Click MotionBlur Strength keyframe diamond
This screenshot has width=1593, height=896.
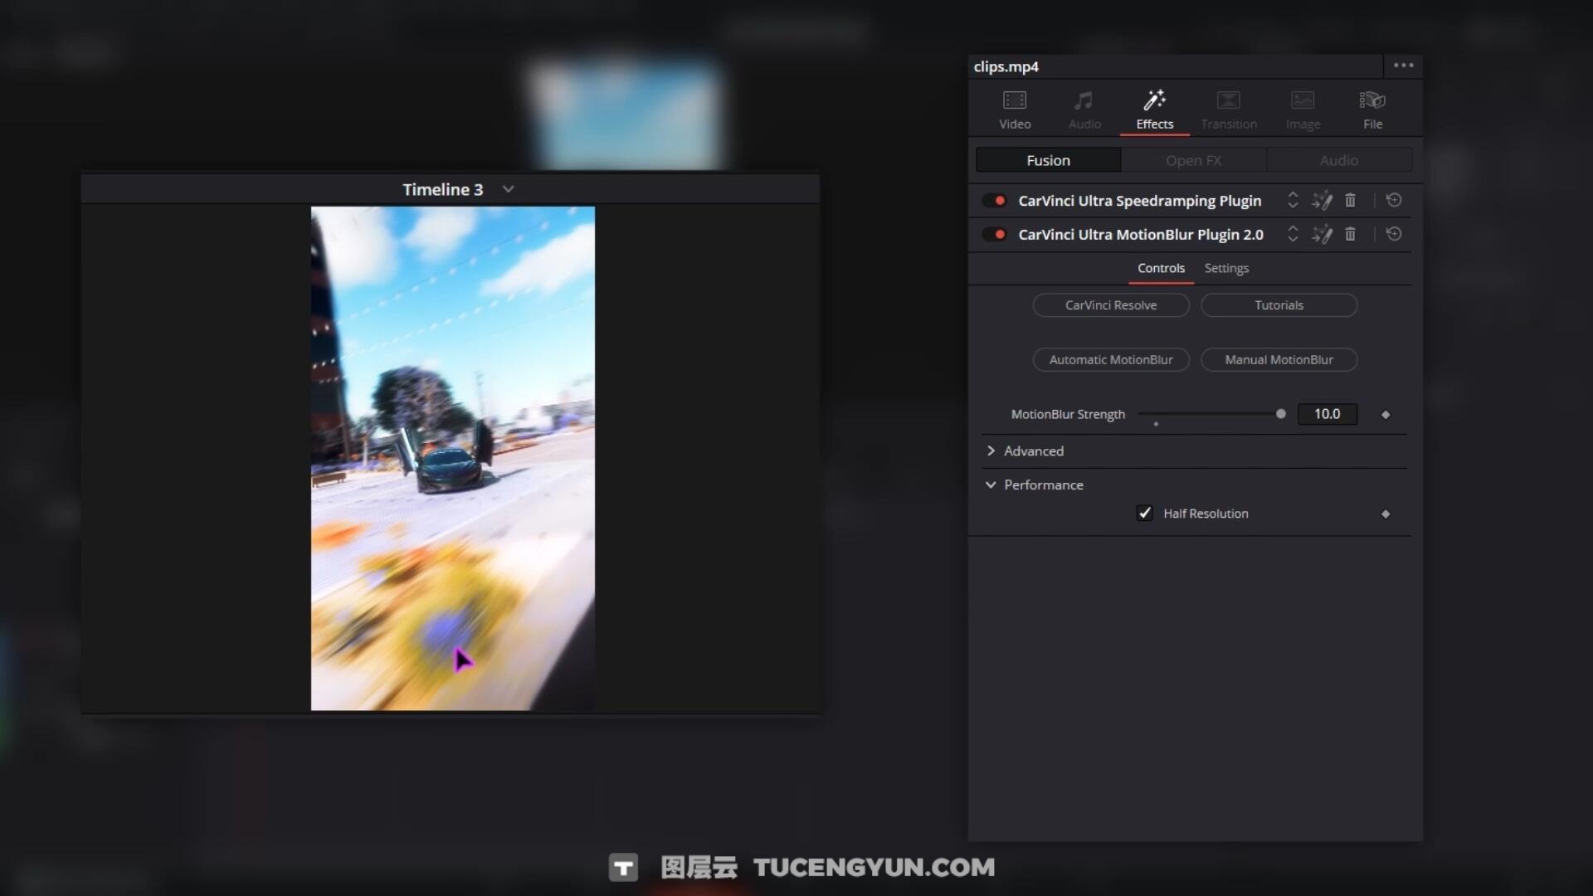click(x=1385, y=415)
